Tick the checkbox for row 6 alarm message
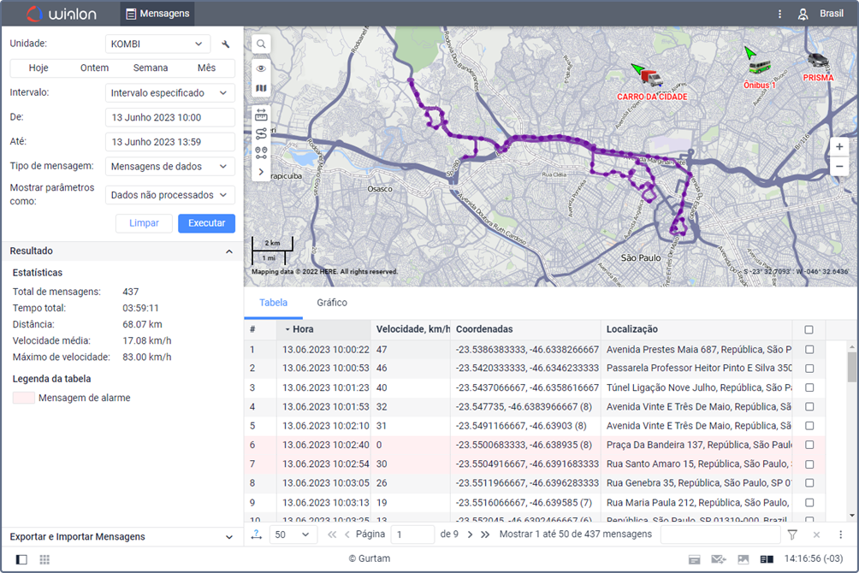 [x=809, y=445]
